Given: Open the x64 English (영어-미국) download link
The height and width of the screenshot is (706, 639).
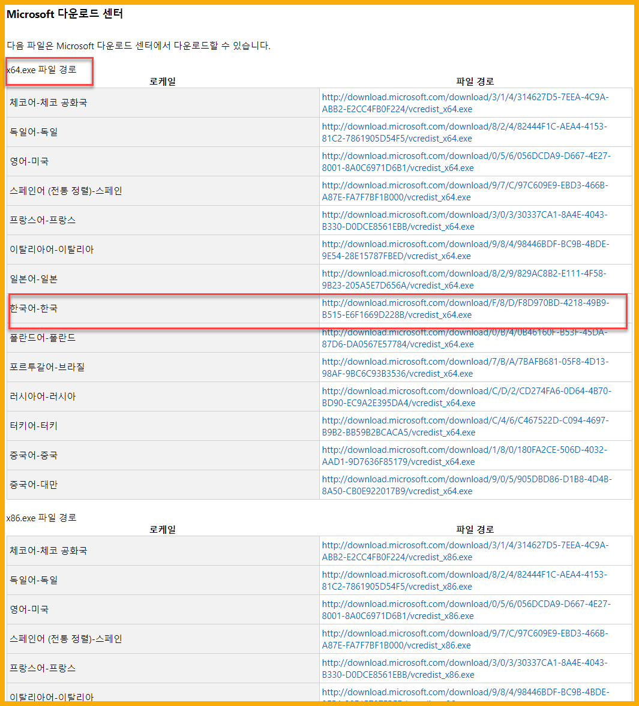Looking at the screenshot, I should (466, 161).
